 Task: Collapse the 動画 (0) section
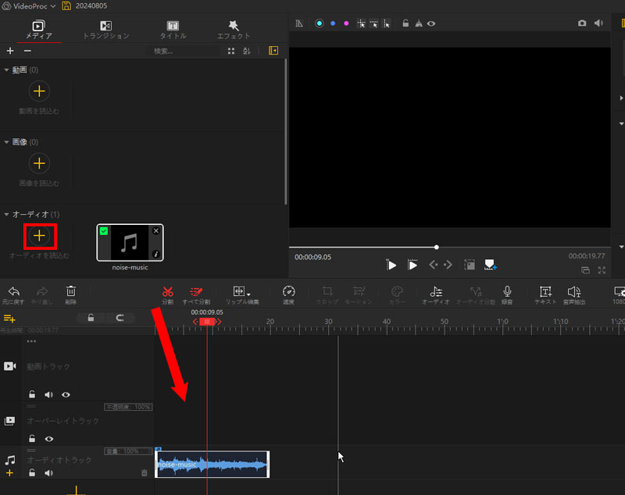[x=7, y=69]
